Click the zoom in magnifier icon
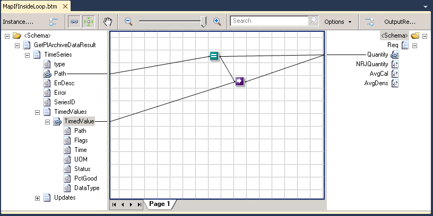 pos(217,22)
